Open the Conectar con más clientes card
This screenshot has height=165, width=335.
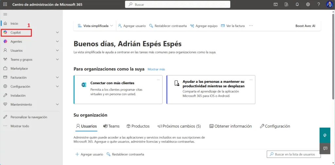(118, 90)
